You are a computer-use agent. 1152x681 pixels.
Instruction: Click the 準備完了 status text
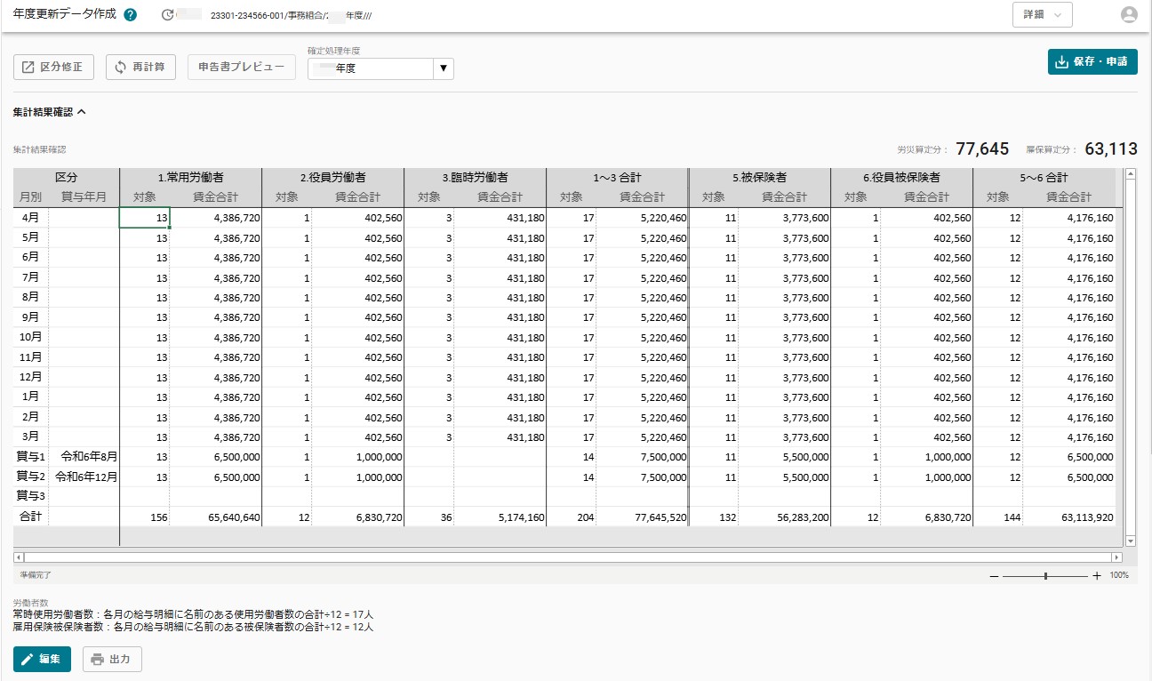(x=36, y=575)
